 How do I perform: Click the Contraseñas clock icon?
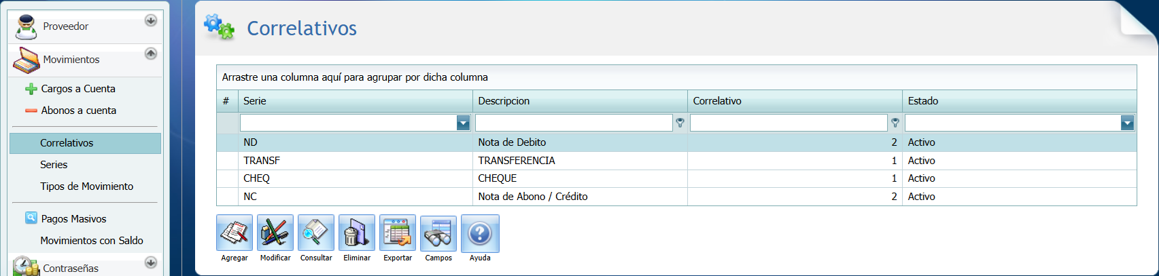26,267
